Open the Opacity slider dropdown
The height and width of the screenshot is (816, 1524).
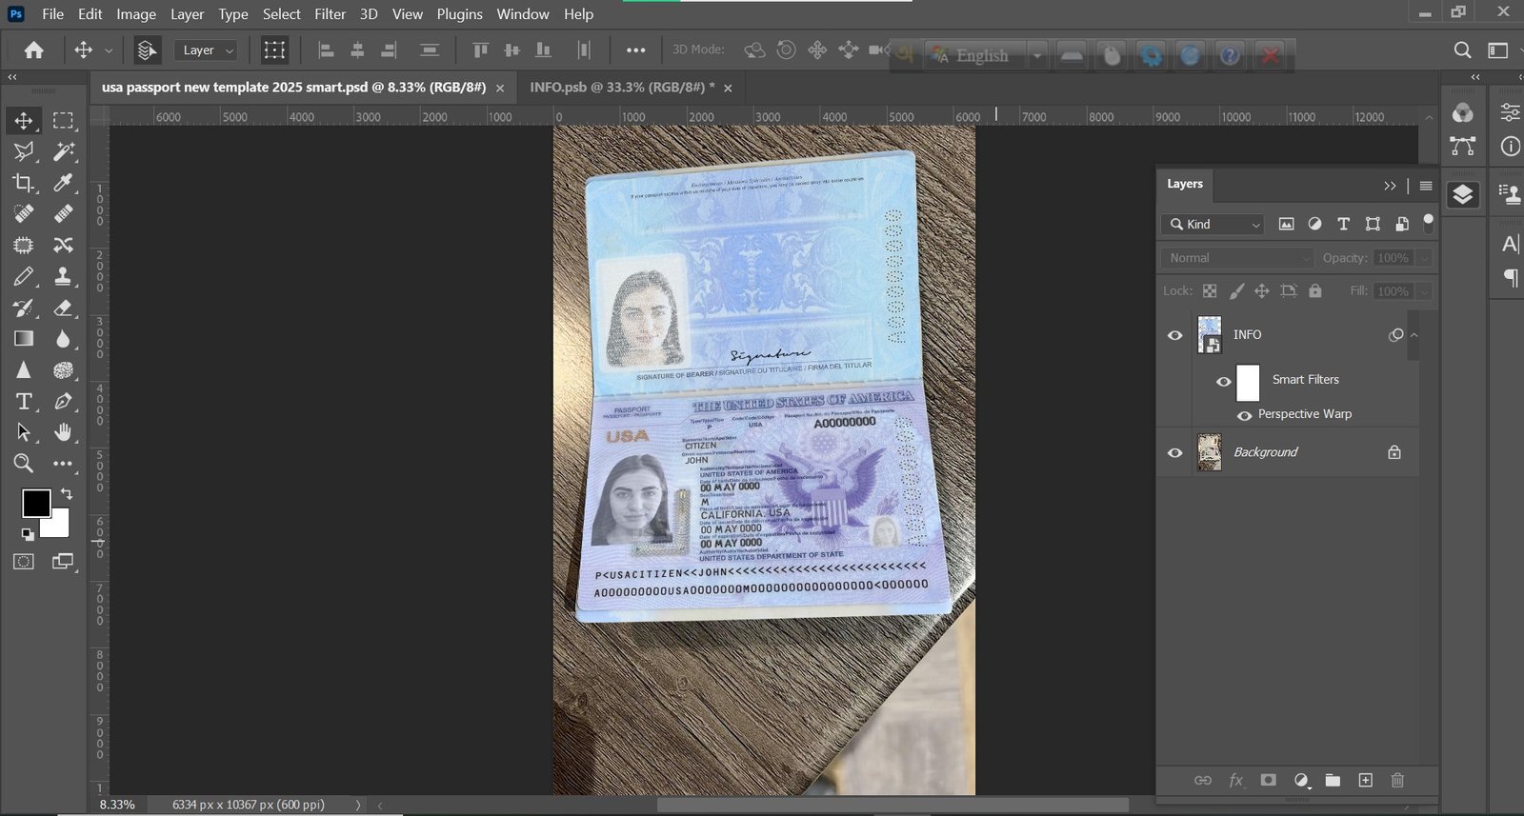[1425, 258]
